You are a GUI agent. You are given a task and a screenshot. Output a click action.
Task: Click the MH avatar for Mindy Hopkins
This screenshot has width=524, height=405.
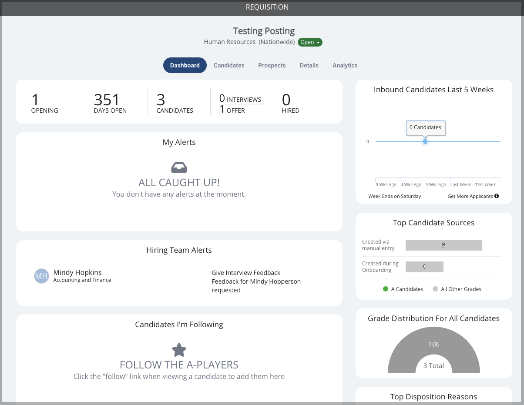[41, 276]
